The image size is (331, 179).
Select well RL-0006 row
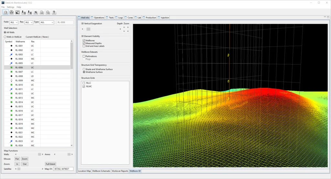point(37,67)
